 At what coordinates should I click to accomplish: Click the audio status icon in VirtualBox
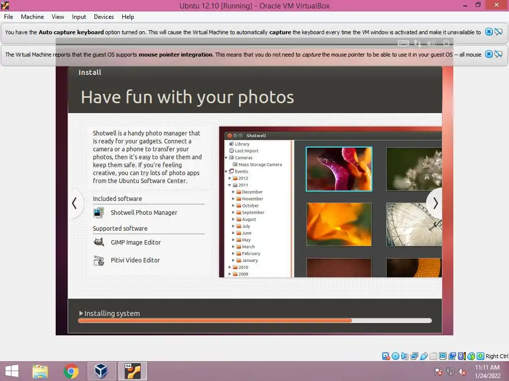tap(405, 356)
